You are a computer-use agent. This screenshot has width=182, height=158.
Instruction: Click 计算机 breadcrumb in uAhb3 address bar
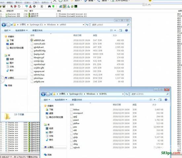23,25
